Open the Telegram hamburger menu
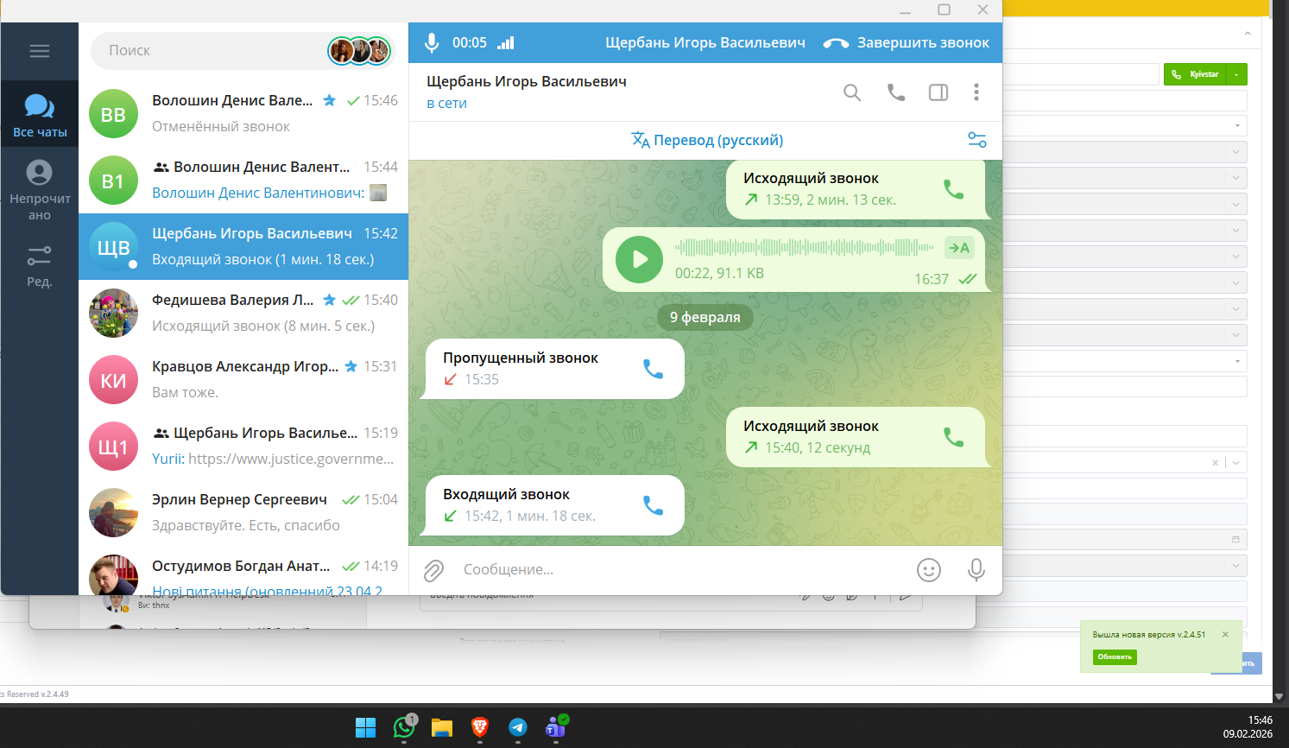 pos(40,51)
